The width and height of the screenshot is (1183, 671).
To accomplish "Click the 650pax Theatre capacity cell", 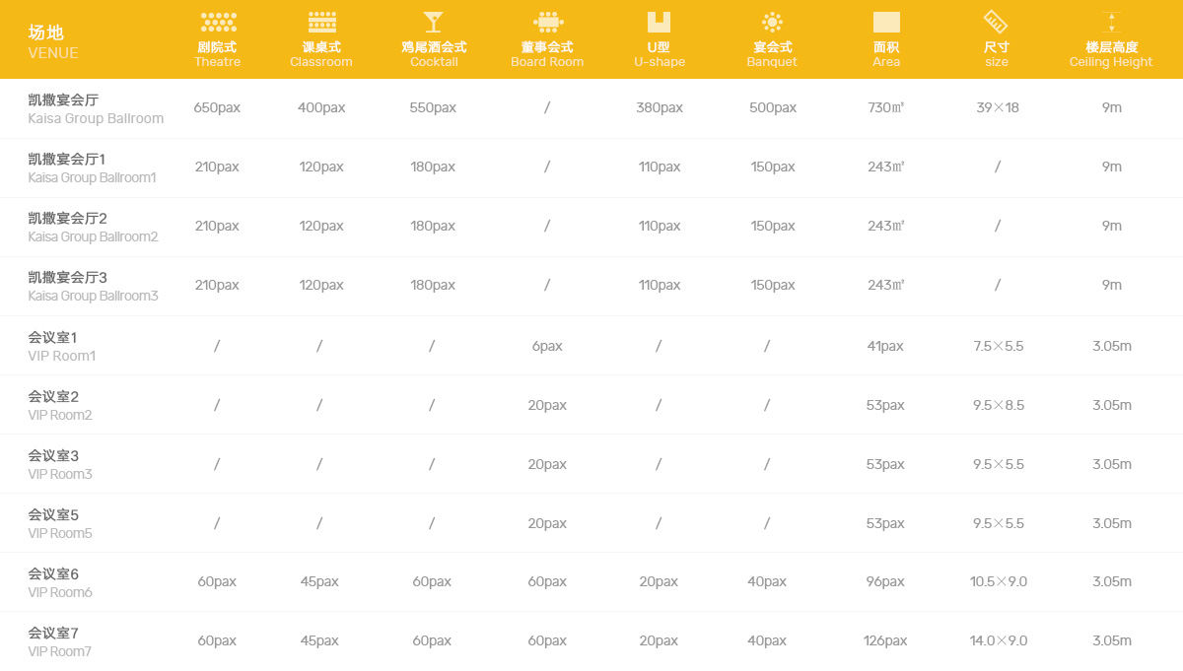I will [217, 107].
